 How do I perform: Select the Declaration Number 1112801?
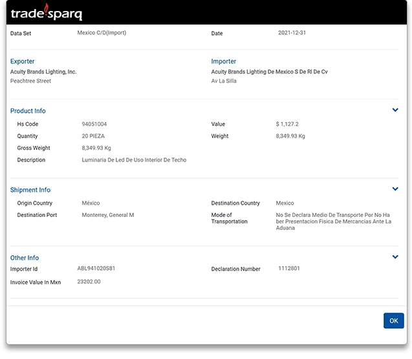[289, 268]
